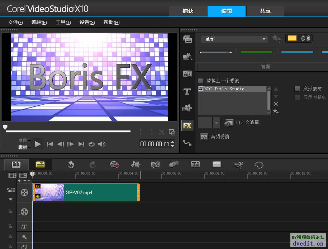
Task: Open System Volume control
Action: click(102, 144)
